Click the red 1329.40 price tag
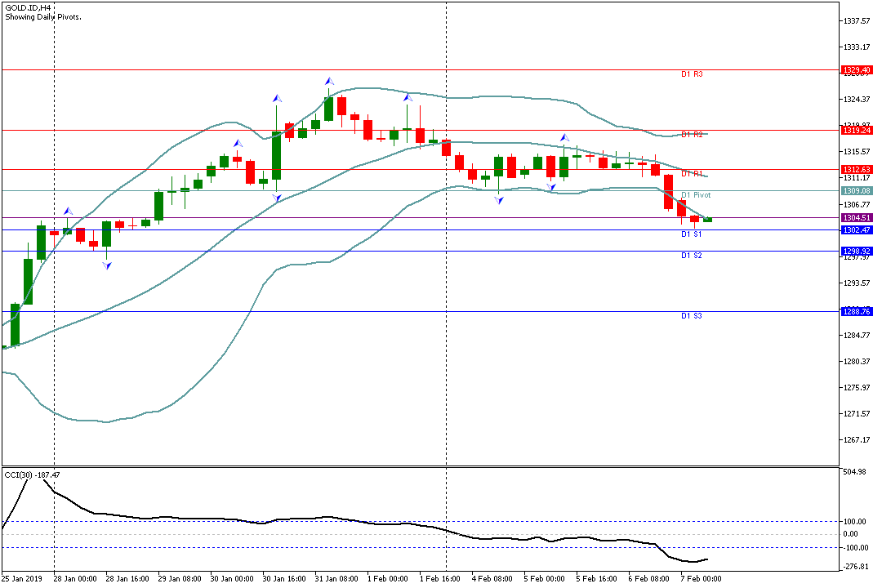Screen dimensions: 882x588 click(x=857, y=70)
